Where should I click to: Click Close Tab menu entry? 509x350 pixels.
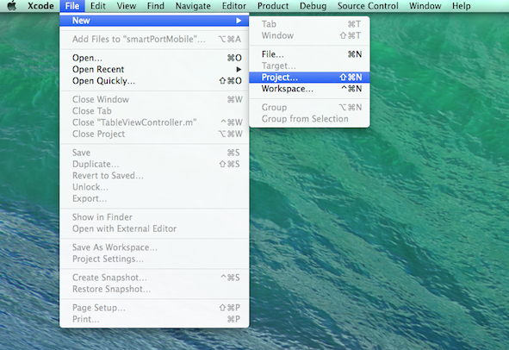(x=154, y=111)
